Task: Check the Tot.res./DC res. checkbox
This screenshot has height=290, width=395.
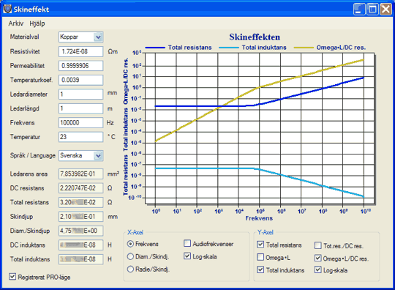Action: 318,245
